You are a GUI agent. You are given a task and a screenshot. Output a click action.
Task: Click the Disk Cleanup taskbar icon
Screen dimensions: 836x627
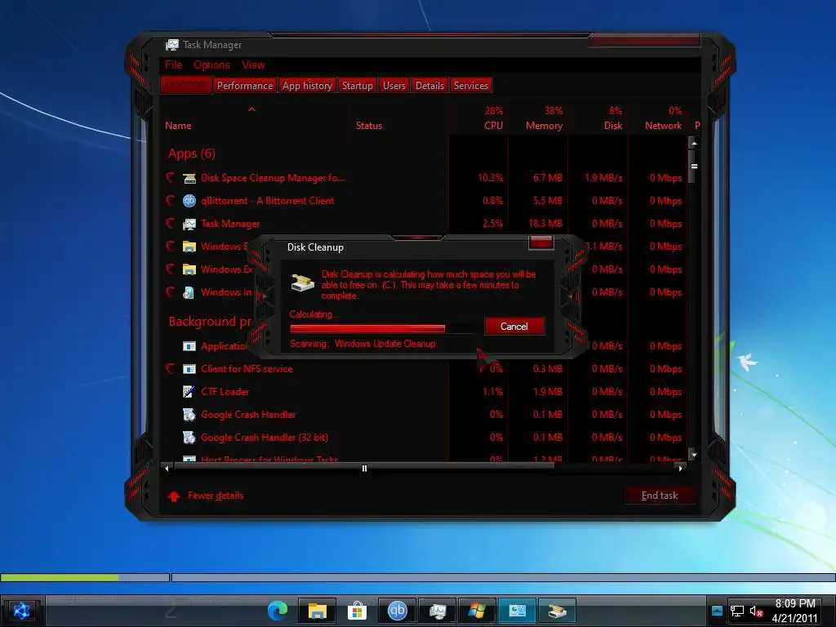click(557, 611)
